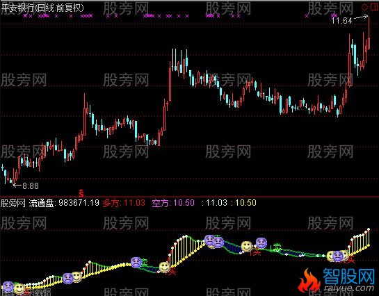The width and height of the screenshot is (379, 296).
Task: Click the yellow : 10.50 indicator value
Action: pyautogui.click(x=243, y=203)
